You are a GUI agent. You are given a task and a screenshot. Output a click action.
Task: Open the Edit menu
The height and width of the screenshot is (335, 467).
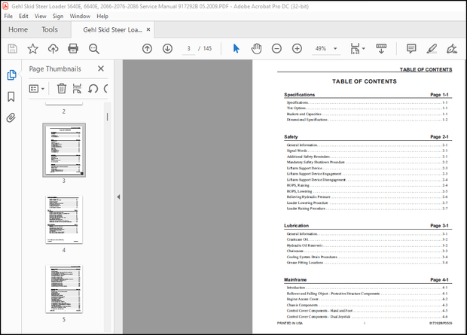coord(23,16)
